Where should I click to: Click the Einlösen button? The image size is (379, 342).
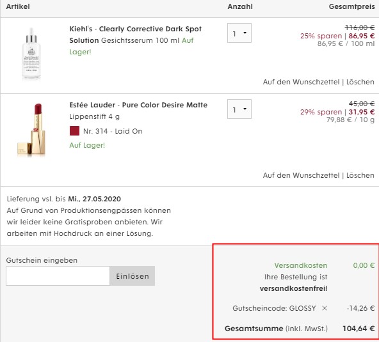[133, 276]
